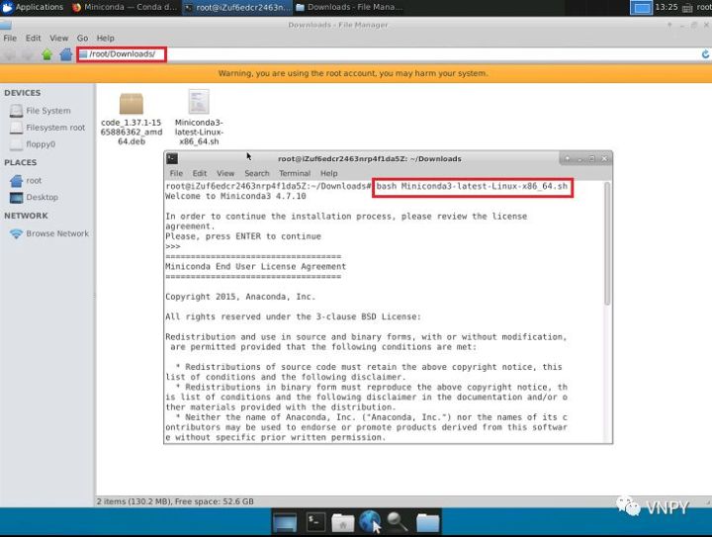This screenshot has width=712, height=537.
Task: Switch to Miniconda browser window in taskbar
Action: (125, 7)
